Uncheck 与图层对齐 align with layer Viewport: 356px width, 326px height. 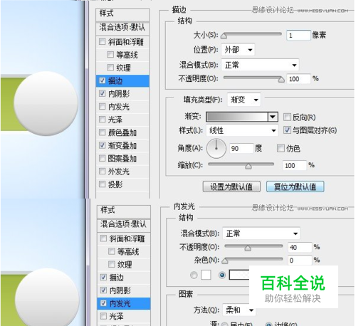(287, 130)
